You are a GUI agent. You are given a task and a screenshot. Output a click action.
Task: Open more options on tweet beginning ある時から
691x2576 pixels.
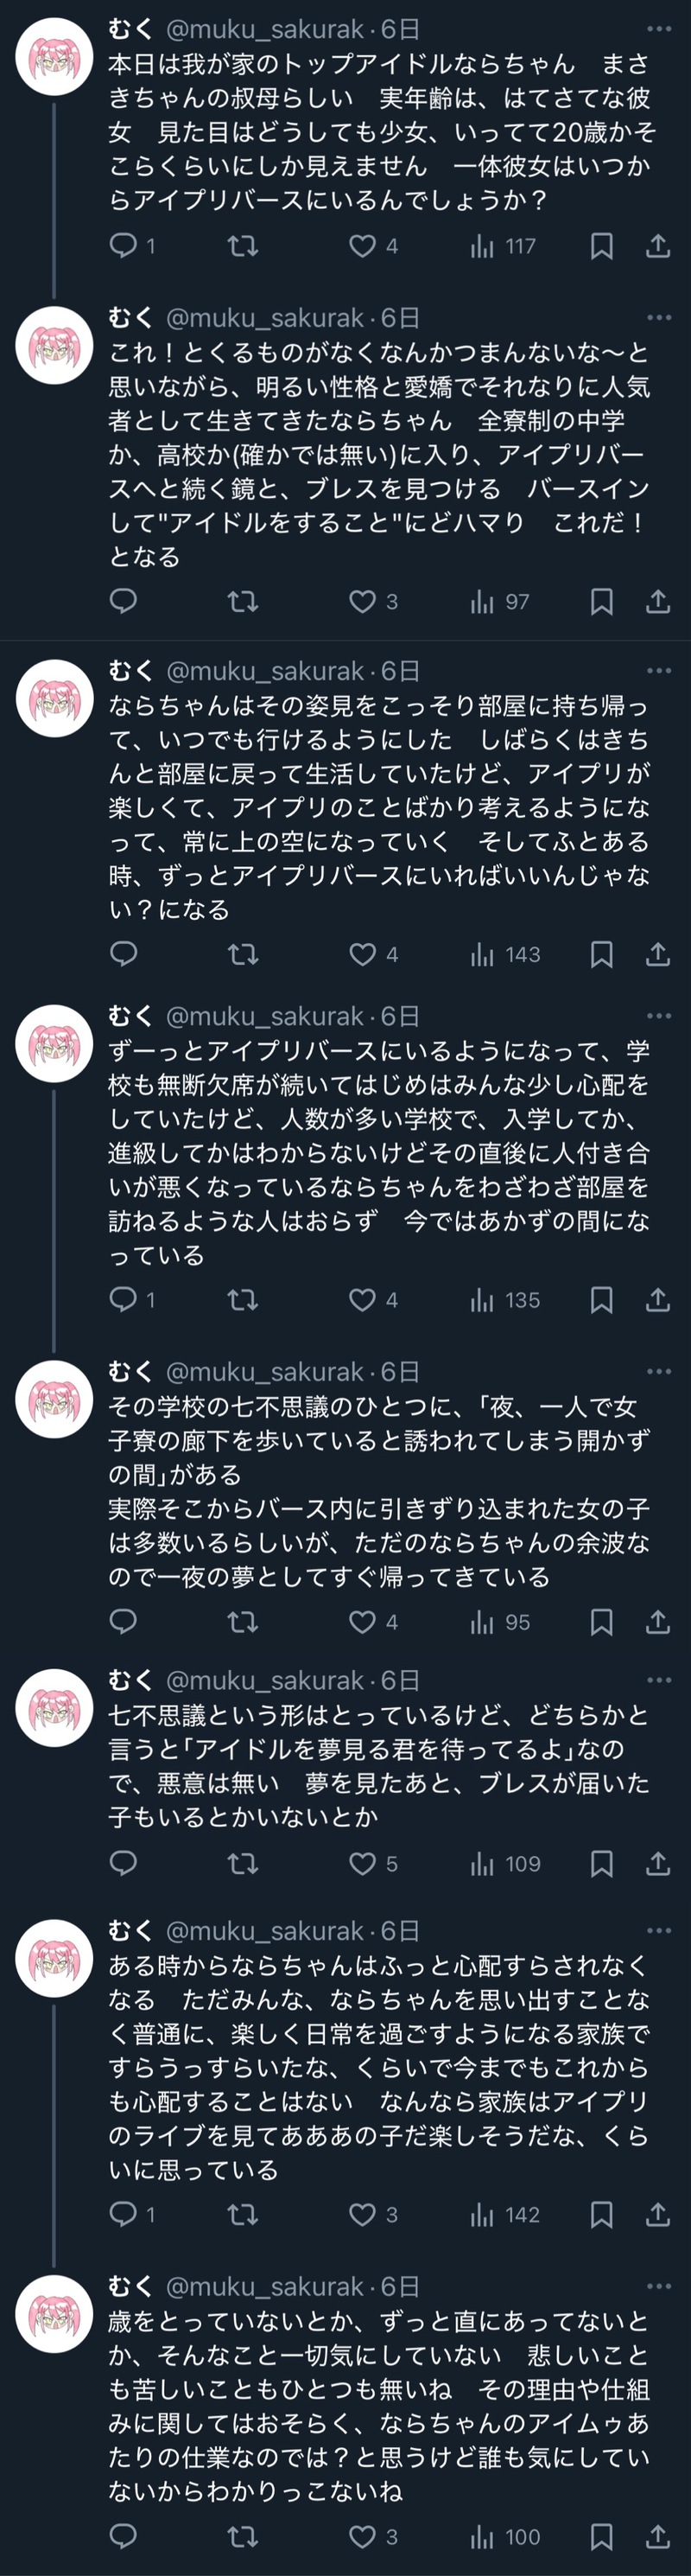tap(659, 1931)
